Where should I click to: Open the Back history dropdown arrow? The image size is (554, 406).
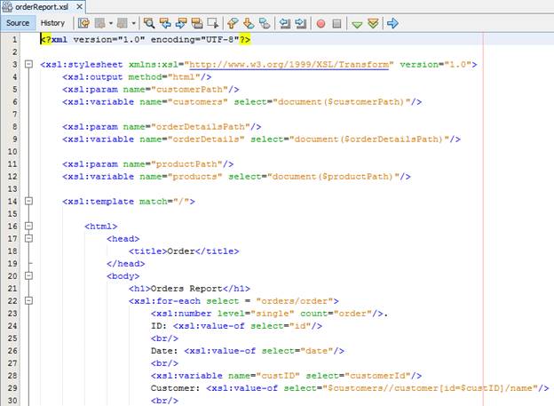[x=111, y=23]
